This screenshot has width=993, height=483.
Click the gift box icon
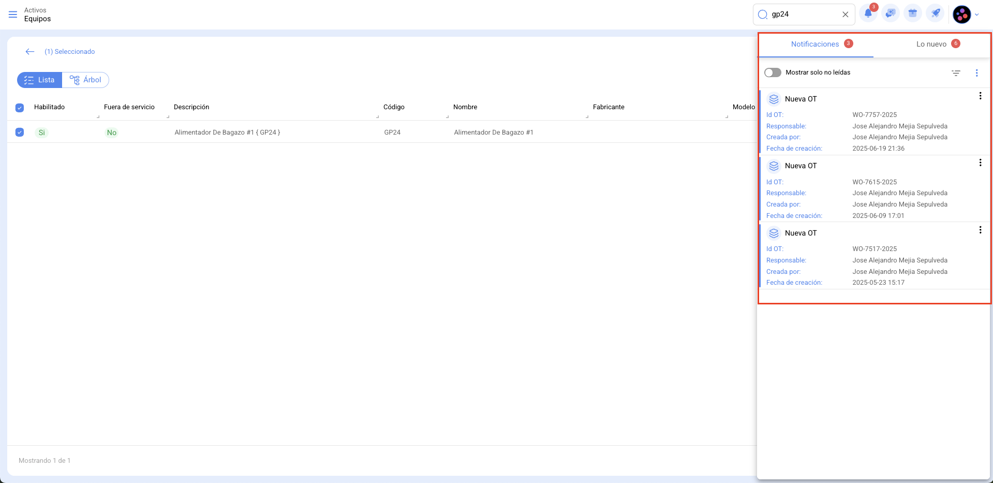coord(912,14)
